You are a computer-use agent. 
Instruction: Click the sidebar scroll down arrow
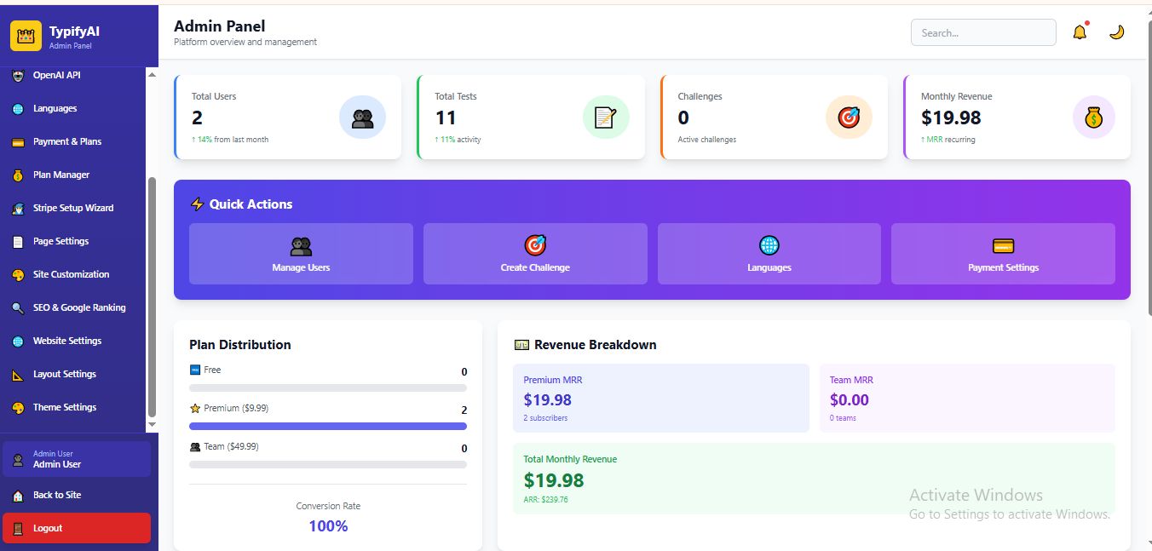153,424
